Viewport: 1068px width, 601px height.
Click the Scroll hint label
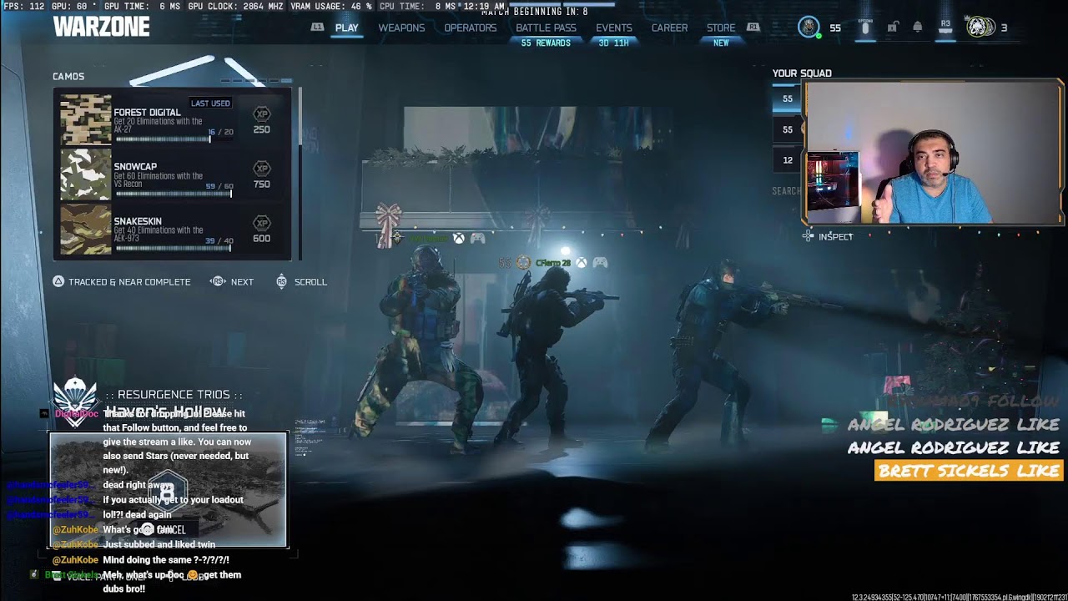click(x=310, y=282)
